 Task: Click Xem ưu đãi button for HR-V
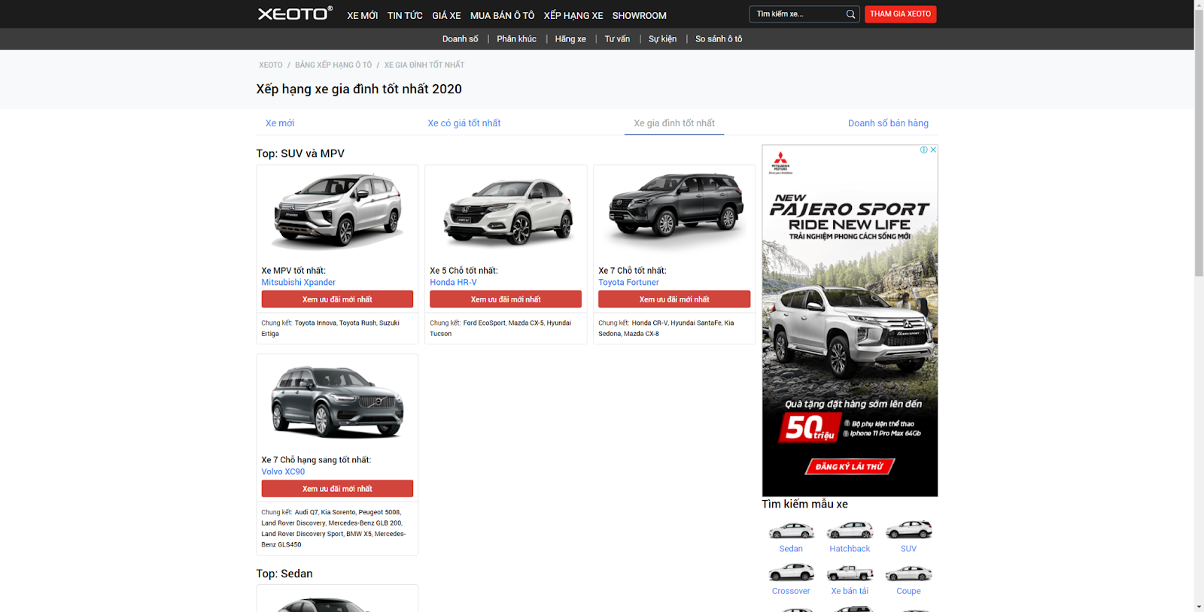click(506, 299)
